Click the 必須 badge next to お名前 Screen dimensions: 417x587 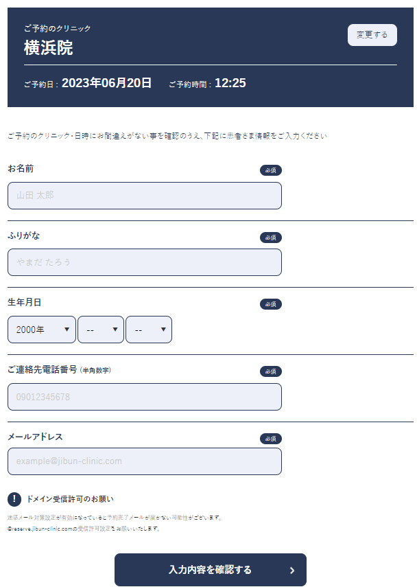point(271,170)
